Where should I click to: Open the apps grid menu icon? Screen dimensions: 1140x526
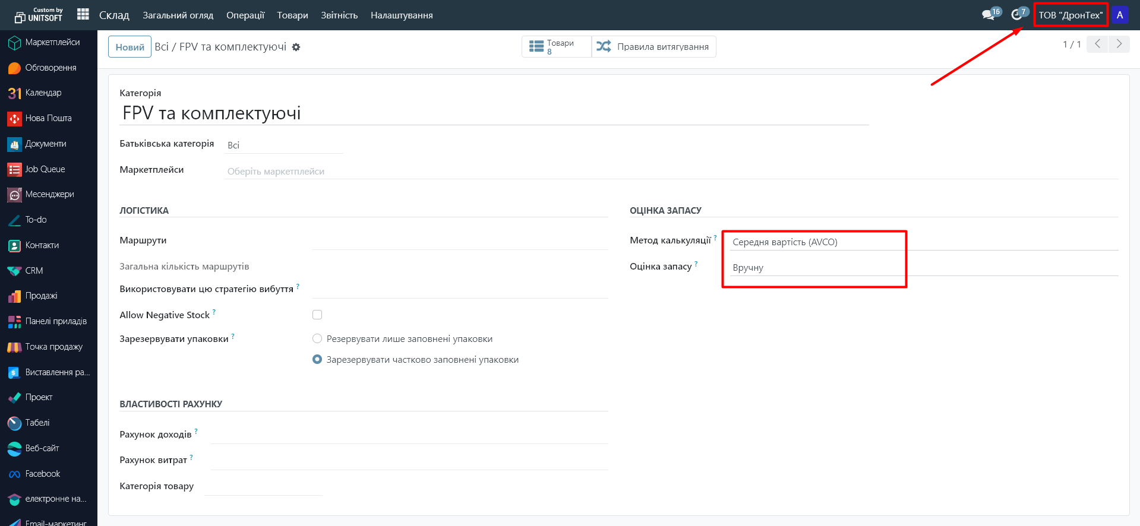pos(83,14)
